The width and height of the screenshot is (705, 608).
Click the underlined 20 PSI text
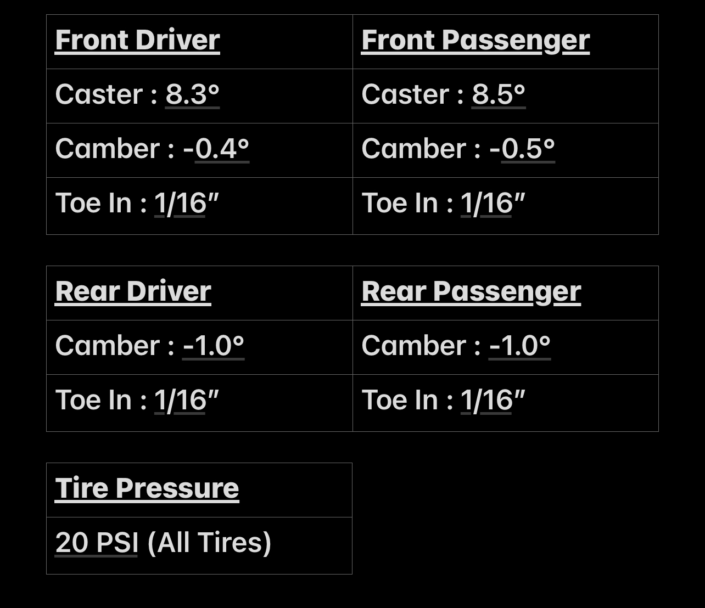point(97,543)
